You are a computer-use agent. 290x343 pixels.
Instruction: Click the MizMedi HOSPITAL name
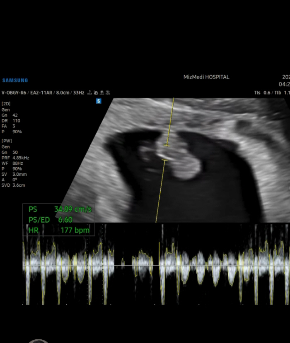coord(206,77)
